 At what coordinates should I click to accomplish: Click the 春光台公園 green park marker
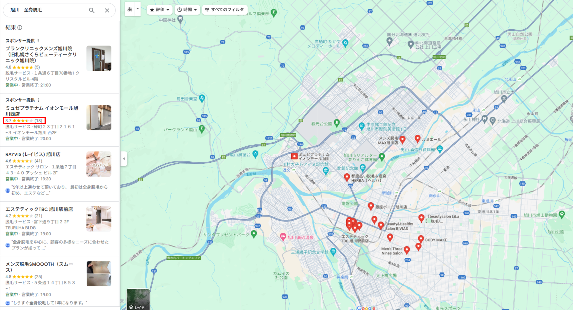tap(337, 123)
